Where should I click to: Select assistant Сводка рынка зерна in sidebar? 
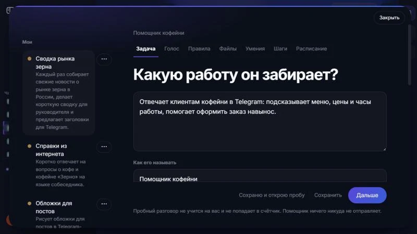point(59,93)
